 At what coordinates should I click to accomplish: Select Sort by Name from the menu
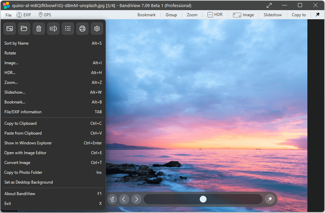click(17, 43)
